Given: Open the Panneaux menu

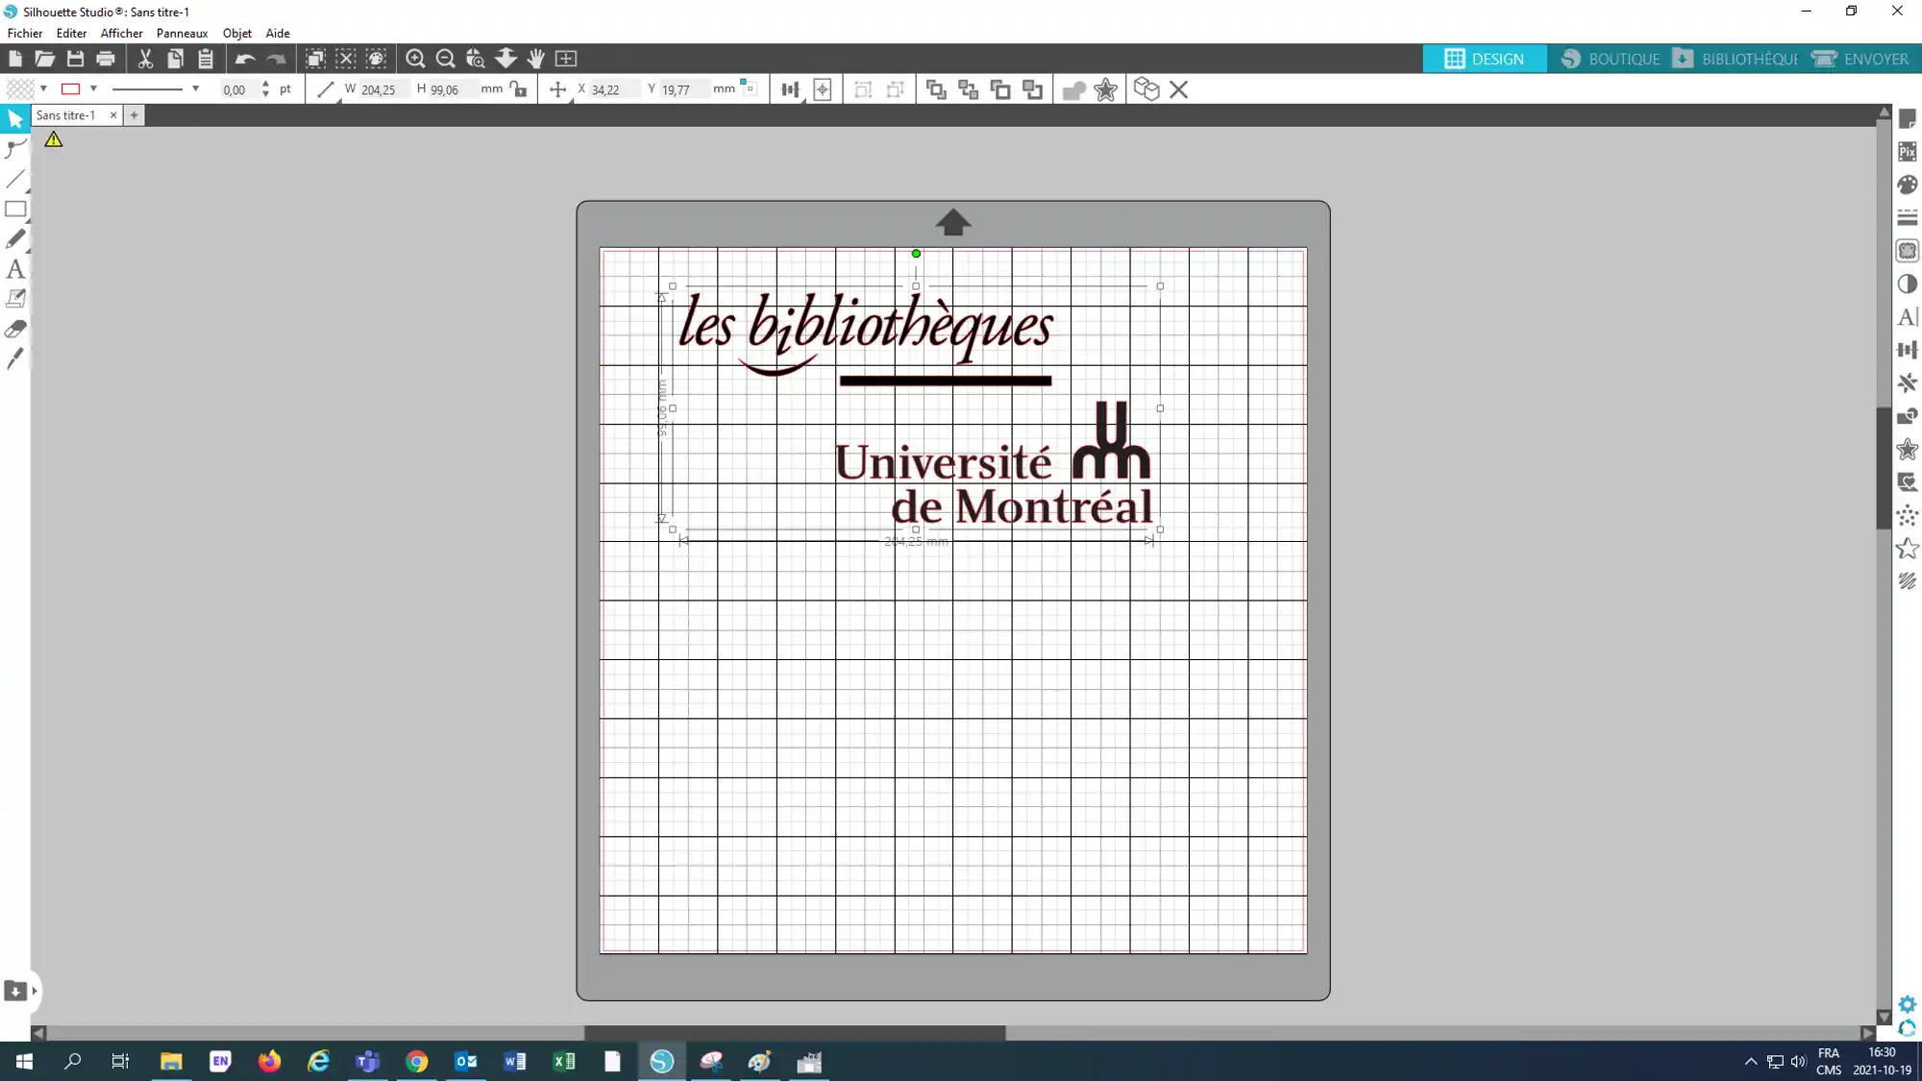Looking at the screenshot, I should [x=182, y=33].
